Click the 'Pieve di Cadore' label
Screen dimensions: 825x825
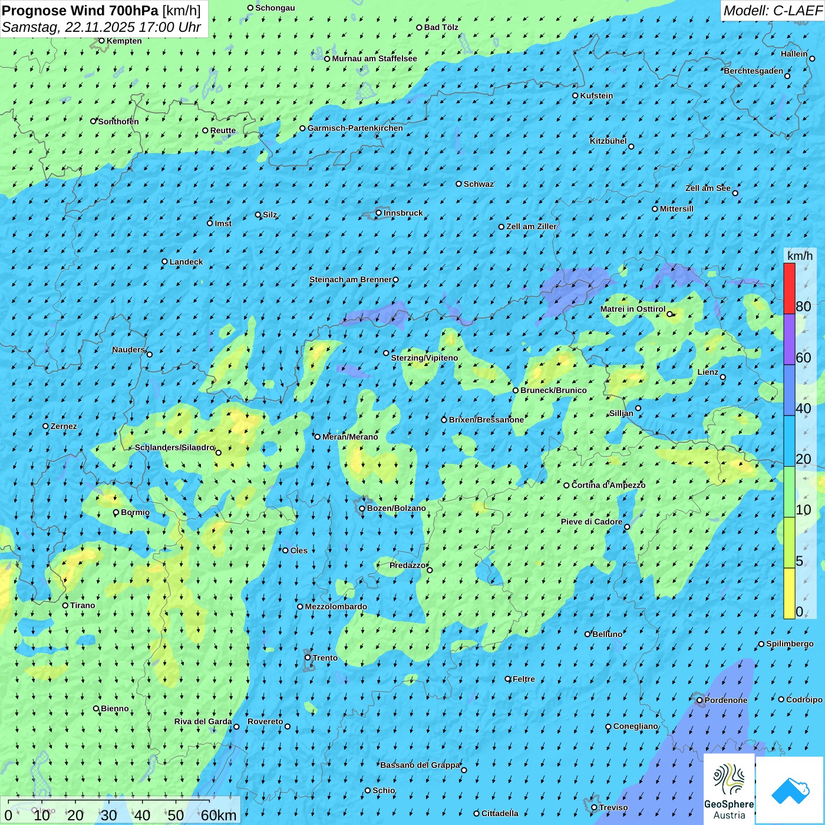(x=592, y=522)
